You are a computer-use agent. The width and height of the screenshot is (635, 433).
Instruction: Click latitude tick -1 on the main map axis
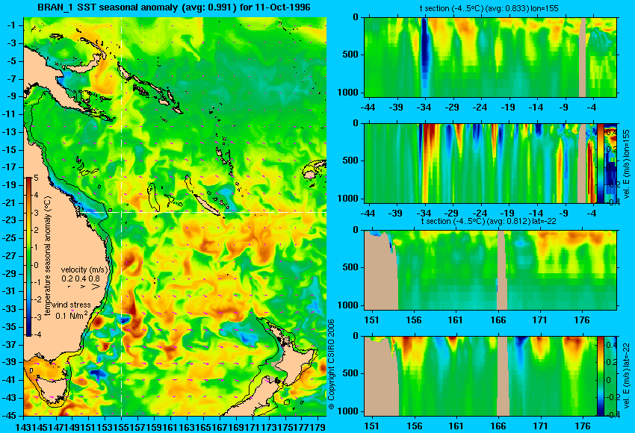tap(12, 25)
